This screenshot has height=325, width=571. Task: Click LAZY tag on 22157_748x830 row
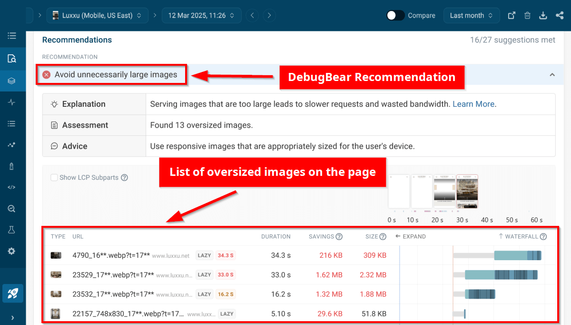pyautogui.click(x=227, y=314)
